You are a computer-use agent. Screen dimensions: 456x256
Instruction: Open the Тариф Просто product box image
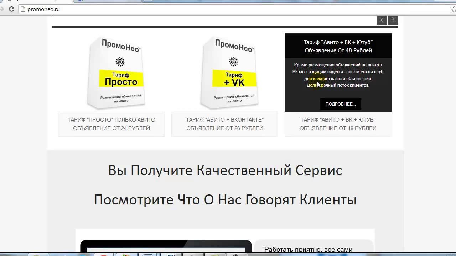coord(116,73)
